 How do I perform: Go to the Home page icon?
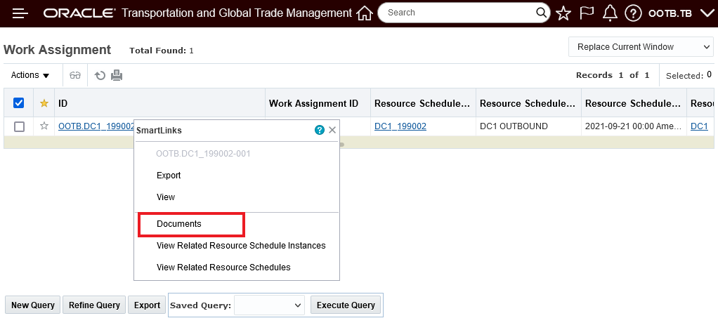[x=364, y=13]
